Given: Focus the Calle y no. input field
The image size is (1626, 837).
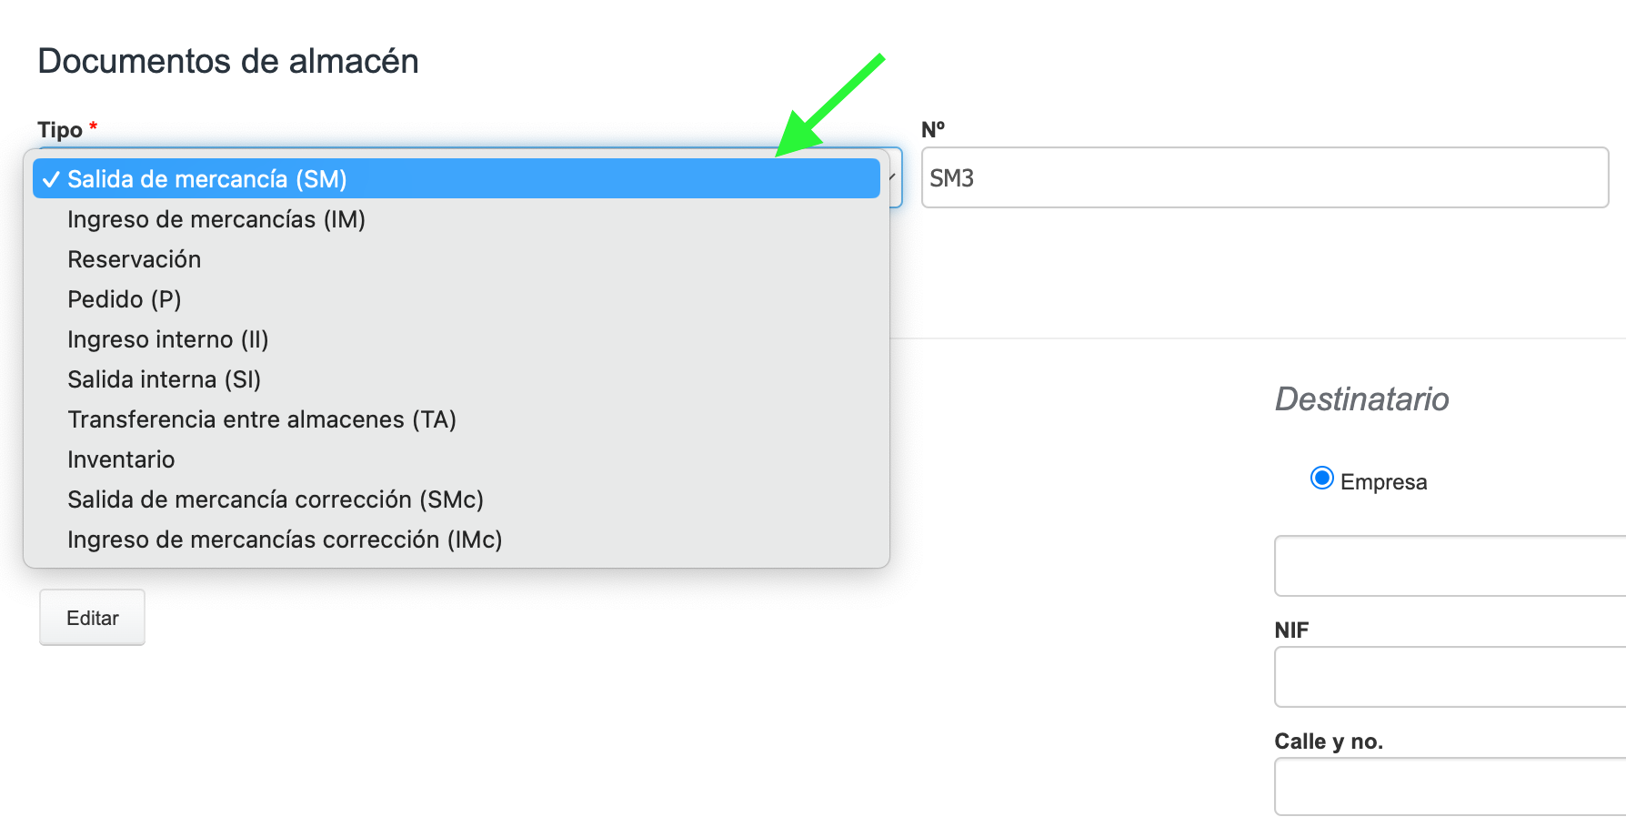Looking at the screenshot, I should pos(1450,787).
